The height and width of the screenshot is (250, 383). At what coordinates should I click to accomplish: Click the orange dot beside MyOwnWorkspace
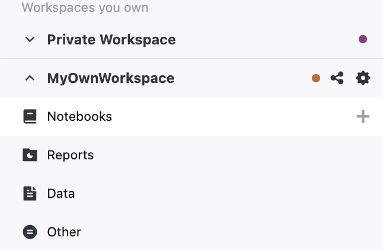[316, 78]
